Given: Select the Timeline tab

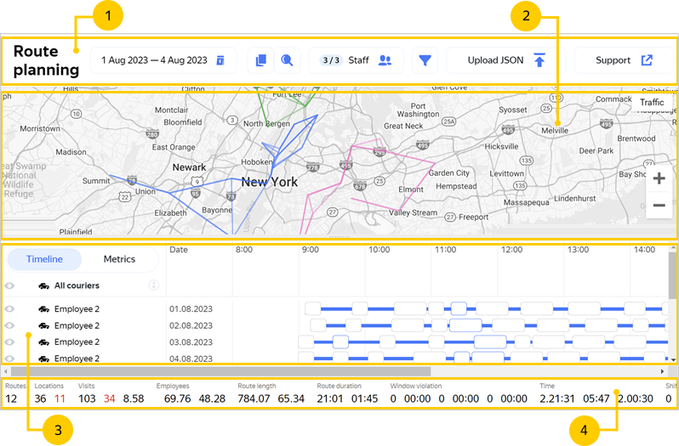Looking at the screenshot, I should coord(44,259).
